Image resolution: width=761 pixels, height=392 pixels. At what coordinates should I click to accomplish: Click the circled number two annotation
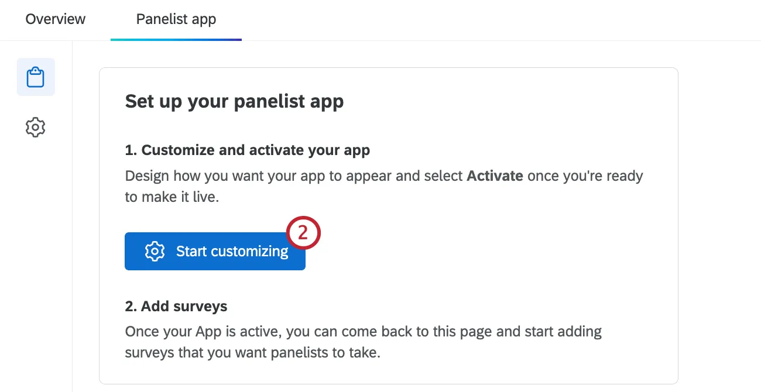click(x=304, y=232)
